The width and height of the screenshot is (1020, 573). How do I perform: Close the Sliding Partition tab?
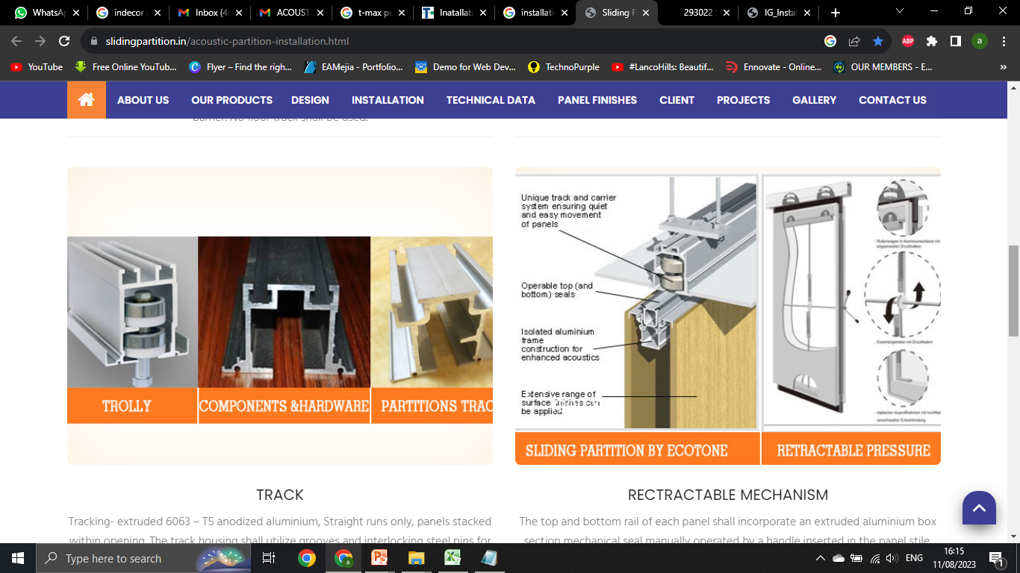[x=645, y=13]
